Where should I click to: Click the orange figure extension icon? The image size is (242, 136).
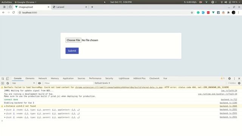coord(223,12)
